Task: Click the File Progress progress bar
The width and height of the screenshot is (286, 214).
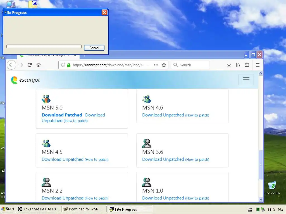Action: [x=44, y=47]
